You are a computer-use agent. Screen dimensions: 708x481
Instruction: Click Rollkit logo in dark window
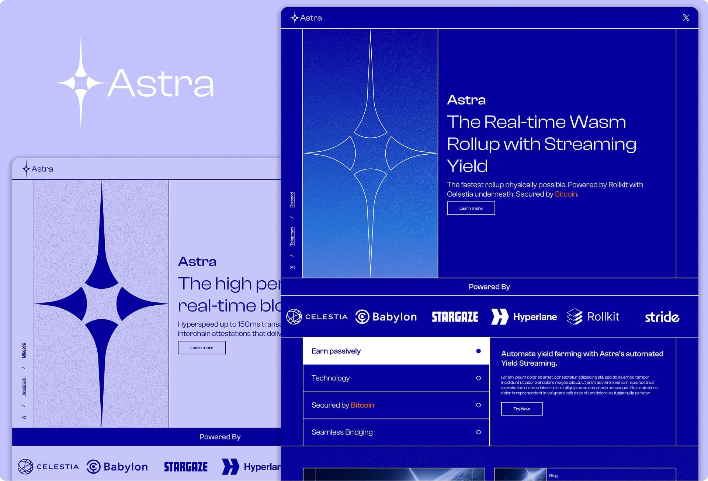click(x=593, y=317)
